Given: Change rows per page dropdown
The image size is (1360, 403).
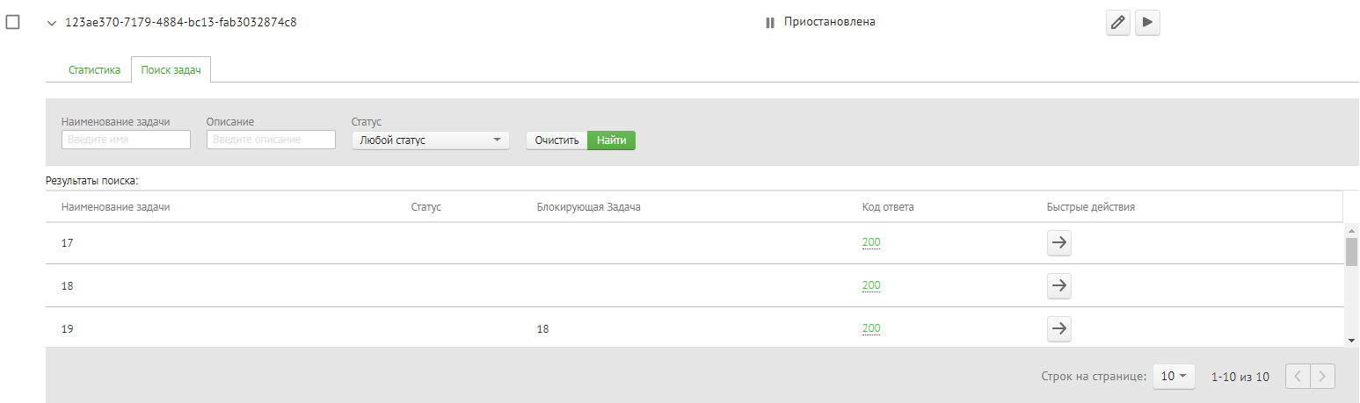Looking at the screenshot, I should pos(1173,377).
